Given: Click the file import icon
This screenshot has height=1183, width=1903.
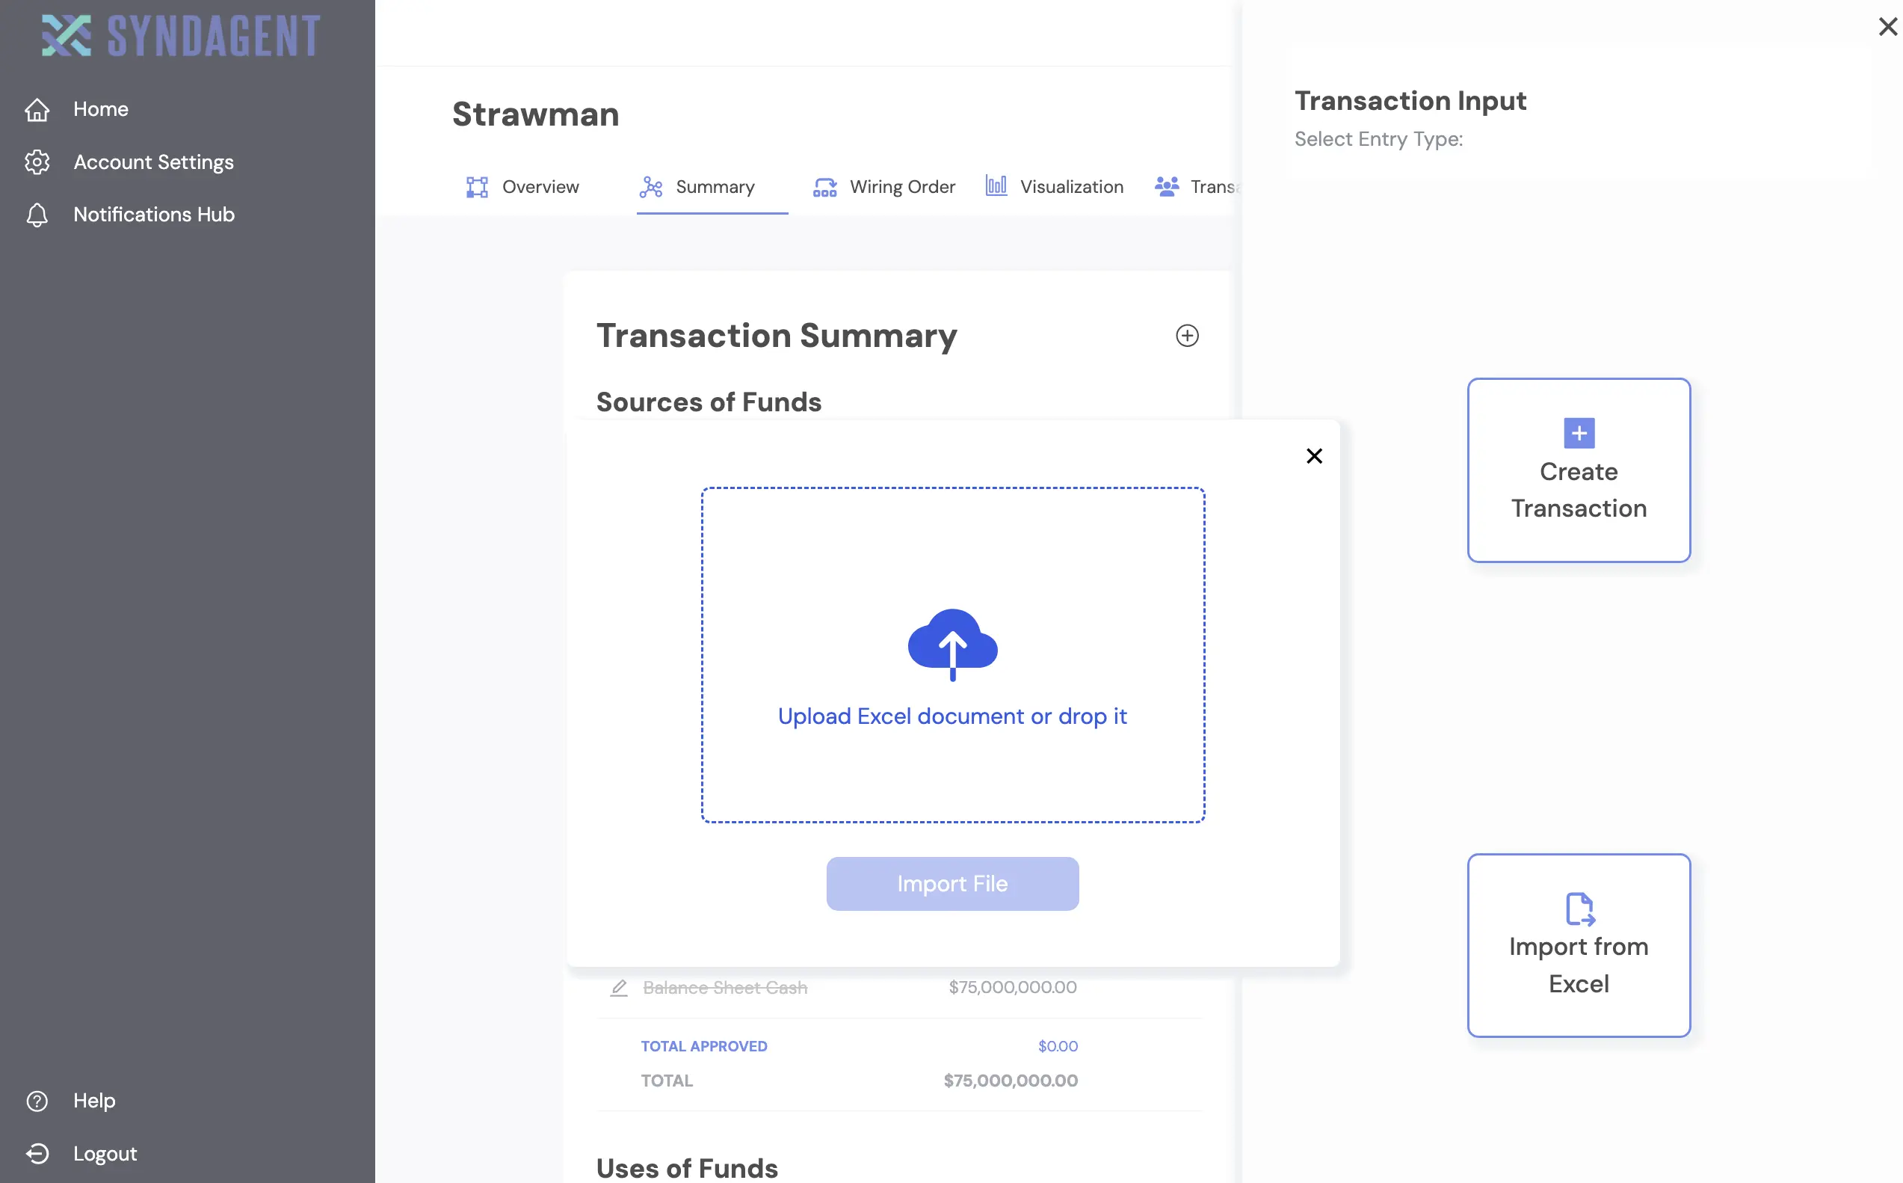Looking at the screenshot, I should point(1579,909).
